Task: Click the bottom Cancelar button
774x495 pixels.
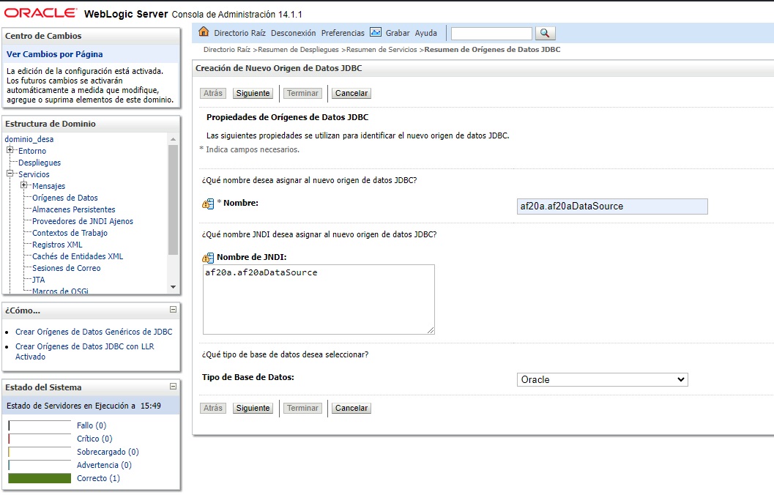Action: [x=351, y=408]
